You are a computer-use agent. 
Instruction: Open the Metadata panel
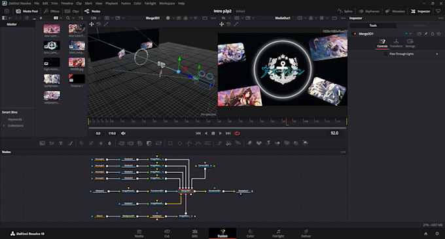(x=395, y=11)
